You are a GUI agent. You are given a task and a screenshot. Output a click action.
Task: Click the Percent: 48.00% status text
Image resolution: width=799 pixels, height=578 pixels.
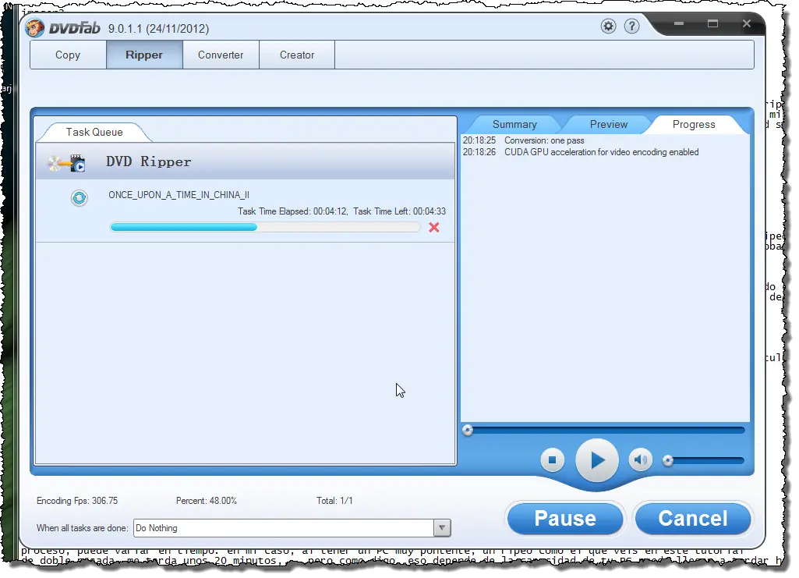coord(207,501)
